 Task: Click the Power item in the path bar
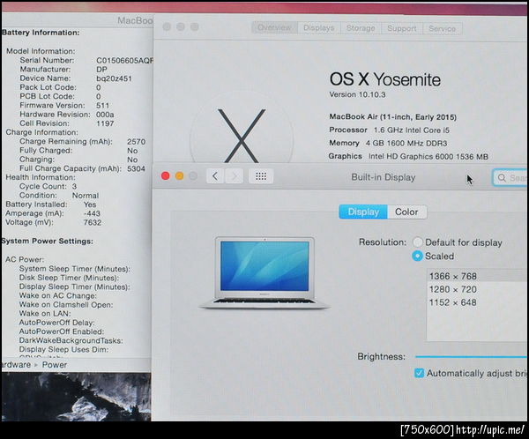55,365
